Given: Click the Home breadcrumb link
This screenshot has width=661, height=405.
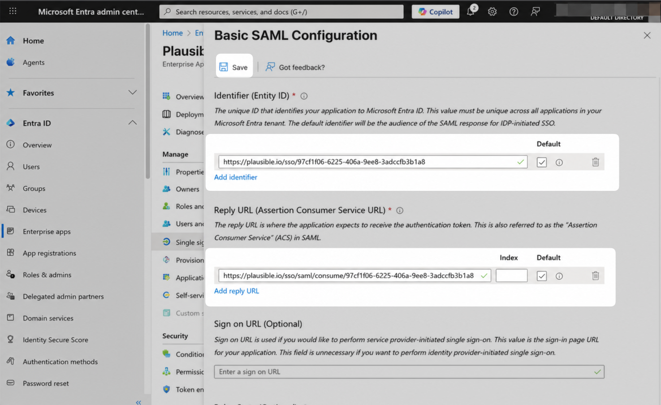Looking at the screenshot, I should [x=173, y=33].
